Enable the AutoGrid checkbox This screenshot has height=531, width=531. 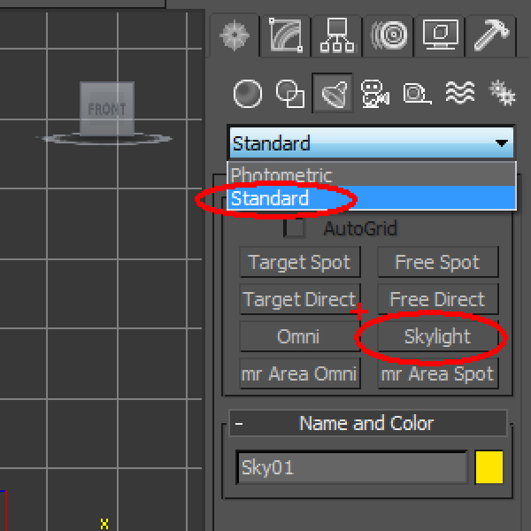pyautogui.click(x=295, y=228)
